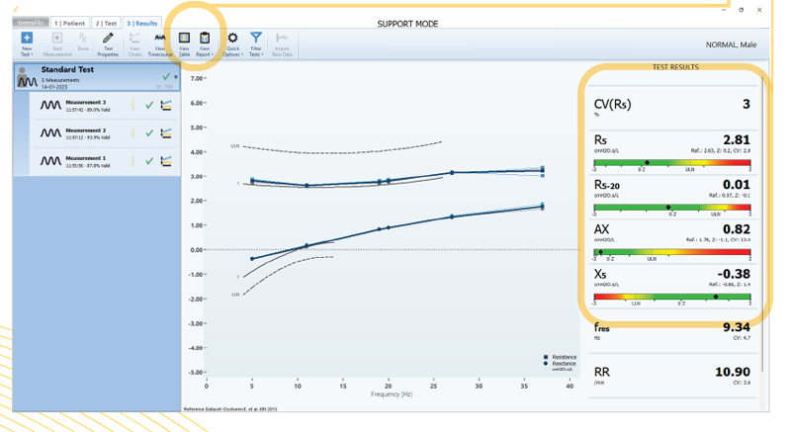
Task: Click the CV(Rs) result panel
Action: click(671, 107)
